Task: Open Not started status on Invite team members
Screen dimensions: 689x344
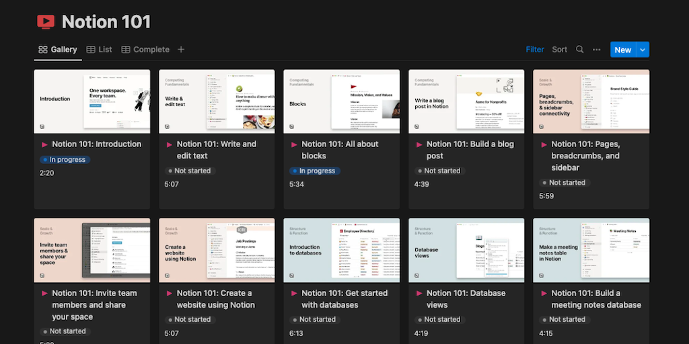Action: [x=65, y=331]
